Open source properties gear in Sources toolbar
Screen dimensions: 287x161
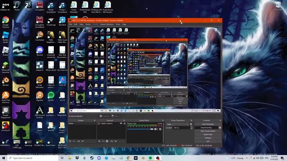107,141
